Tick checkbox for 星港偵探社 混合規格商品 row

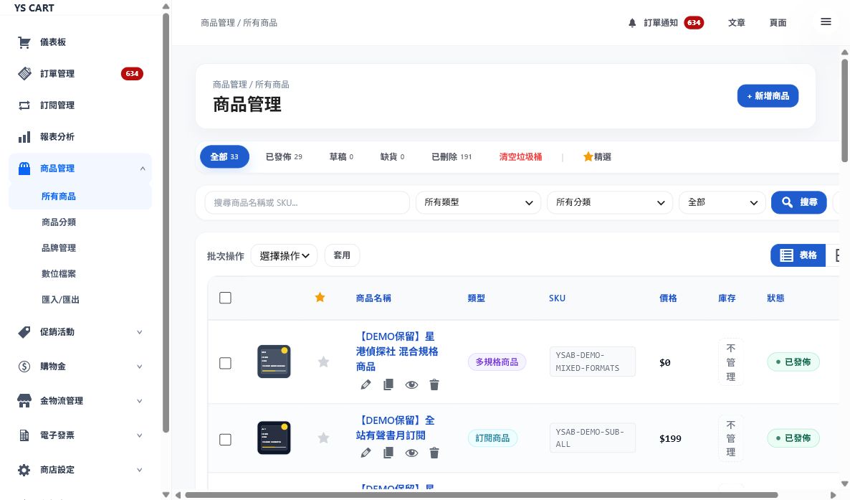(x=225, y=363)
